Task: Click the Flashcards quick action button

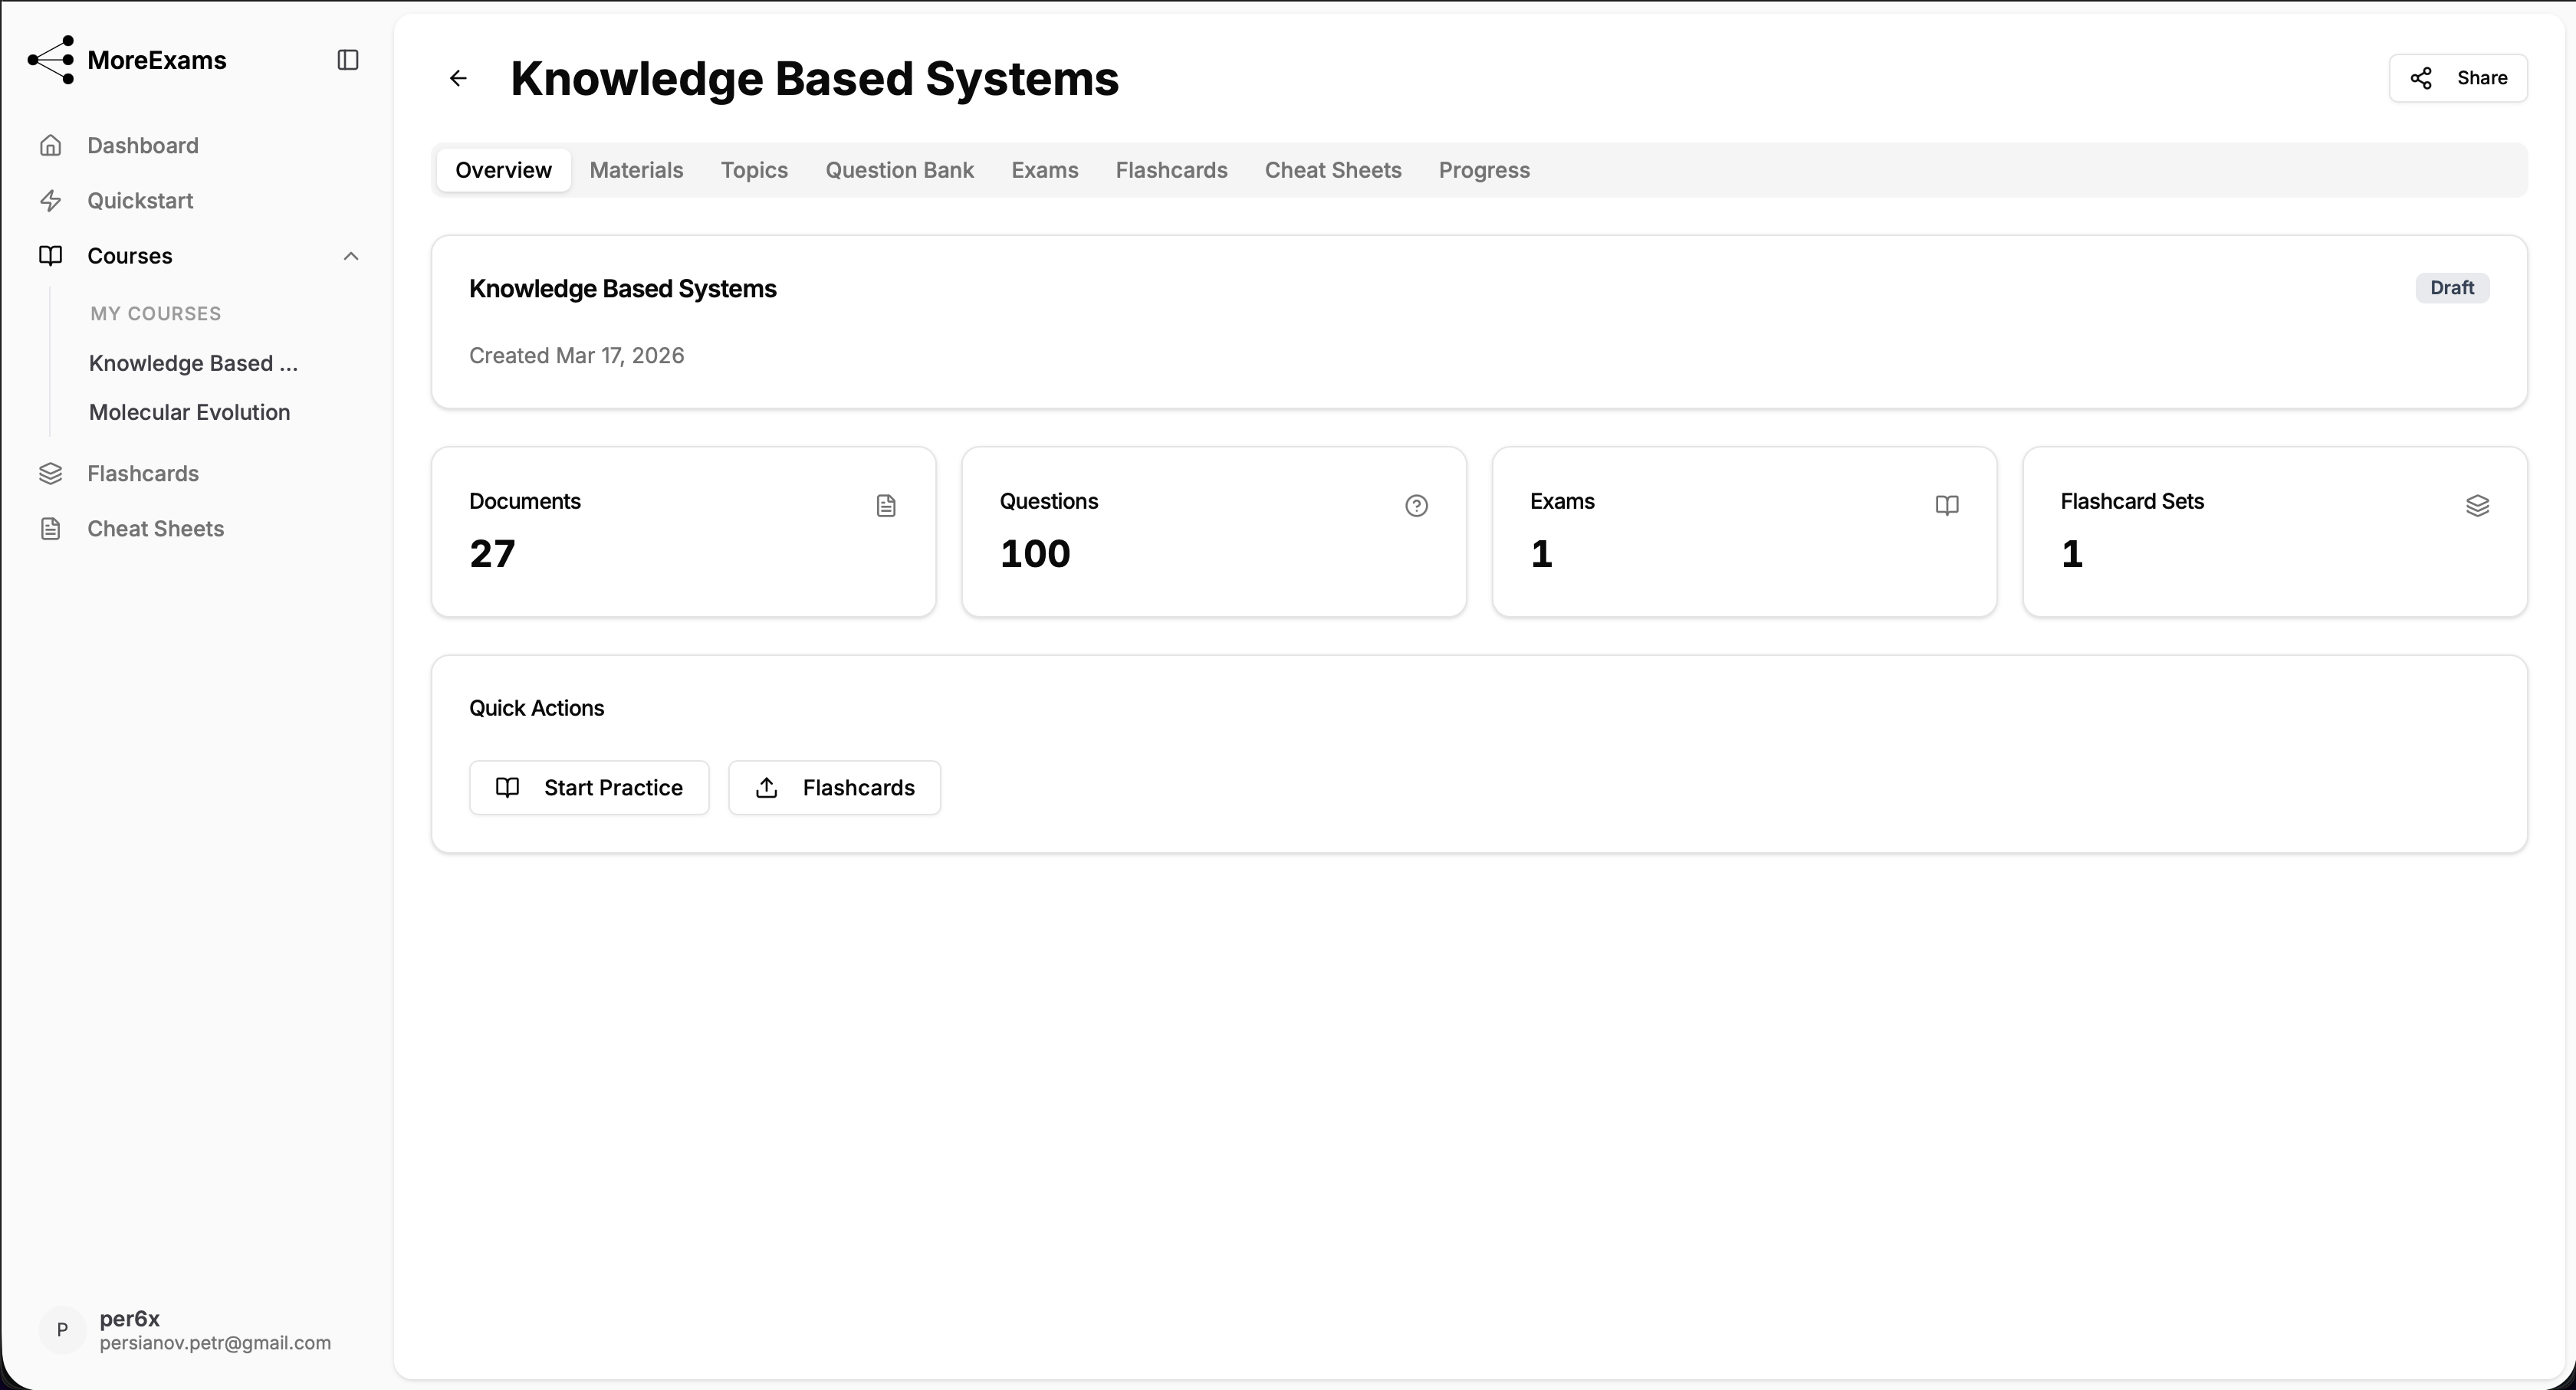Action: point(834,788)
